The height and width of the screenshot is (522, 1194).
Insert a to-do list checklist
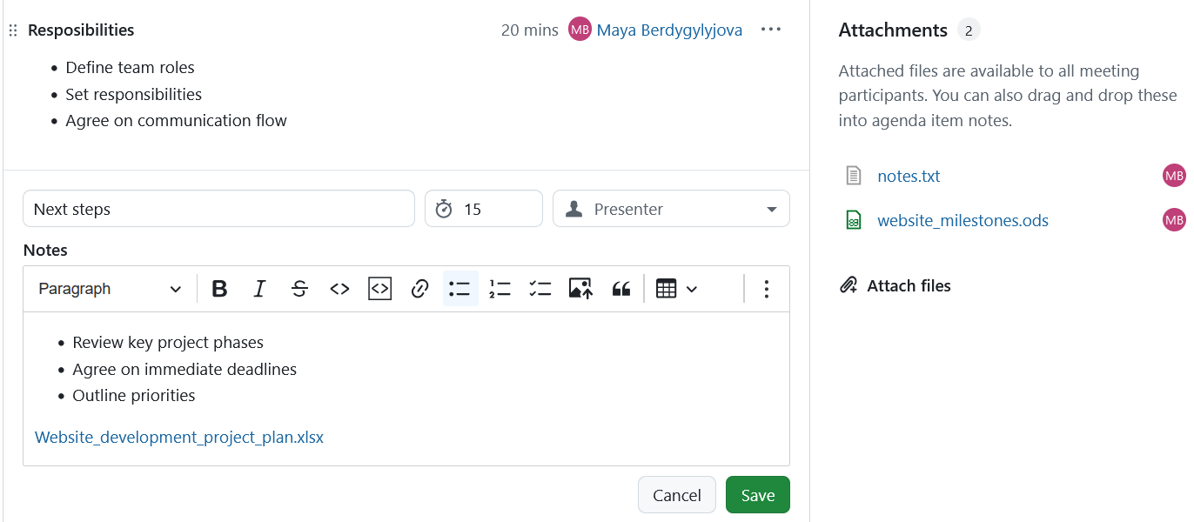[540, 288]
